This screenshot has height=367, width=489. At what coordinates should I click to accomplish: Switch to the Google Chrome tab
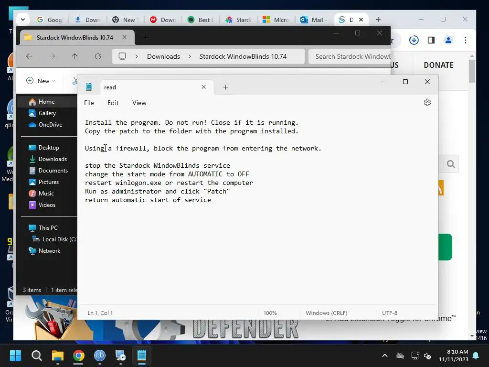[x=50, y=20]
